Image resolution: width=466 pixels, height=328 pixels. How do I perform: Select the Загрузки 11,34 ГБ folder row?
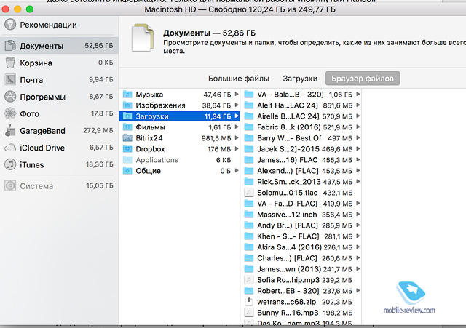click(179, 116)
